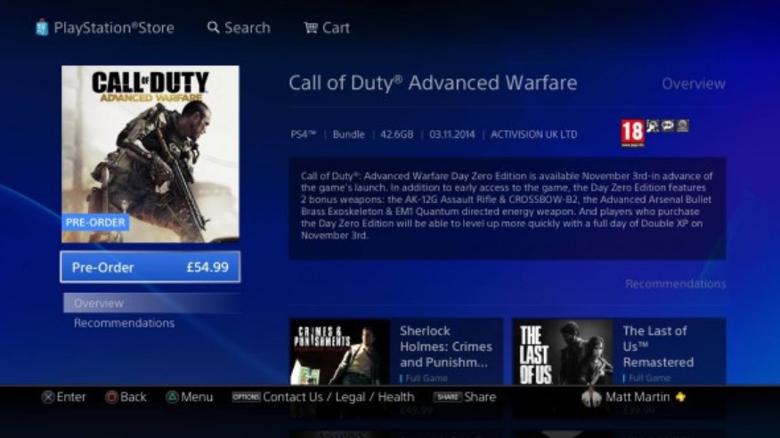Open Matt Martin's profile avatar
The height and width of the screenshot is (438, 780).
pyautogui.click(x=591, y=397)
